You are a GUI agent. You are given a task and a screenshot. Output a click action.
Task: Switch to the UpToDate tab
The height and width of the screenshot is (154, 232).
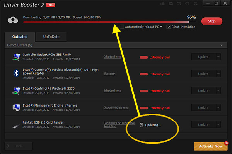click(51, 37)
